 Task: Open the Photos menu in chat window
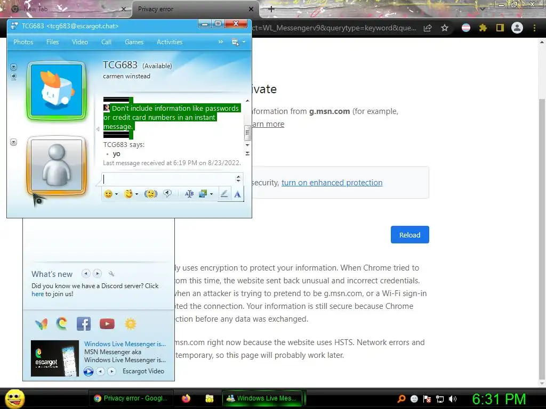(23, 42)
